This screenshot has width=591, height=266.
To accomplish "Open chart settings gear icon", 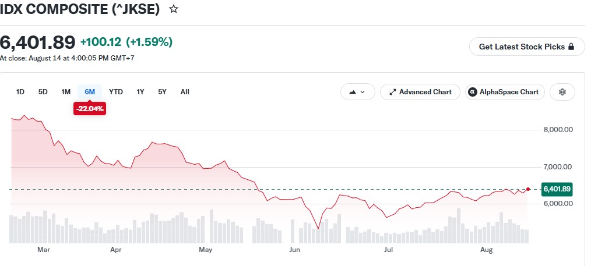I will [x=562, y=92].
